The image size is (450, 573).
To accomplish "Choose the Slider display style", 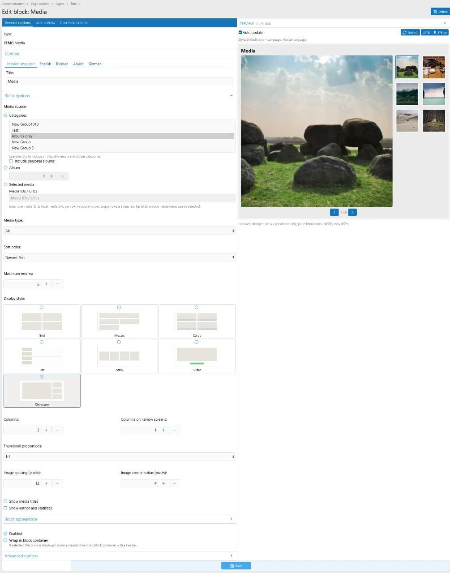I will click(197, 356).
